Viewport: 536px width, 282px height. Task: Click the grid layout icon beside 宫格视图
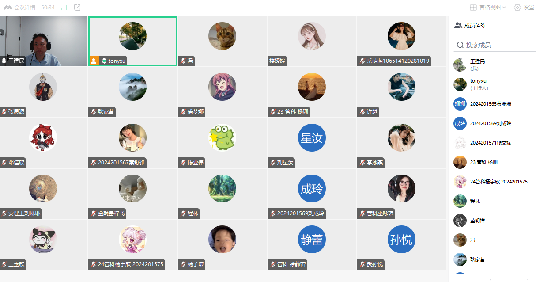473,8
